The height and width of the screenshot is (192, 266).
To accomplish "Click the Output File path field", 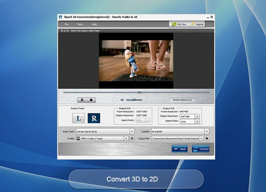I will coord(175,139).
